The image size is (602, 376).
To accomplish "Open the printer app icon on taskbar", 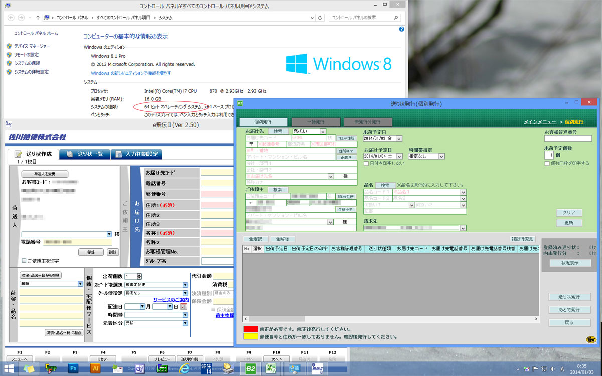I will click(228, 368).
